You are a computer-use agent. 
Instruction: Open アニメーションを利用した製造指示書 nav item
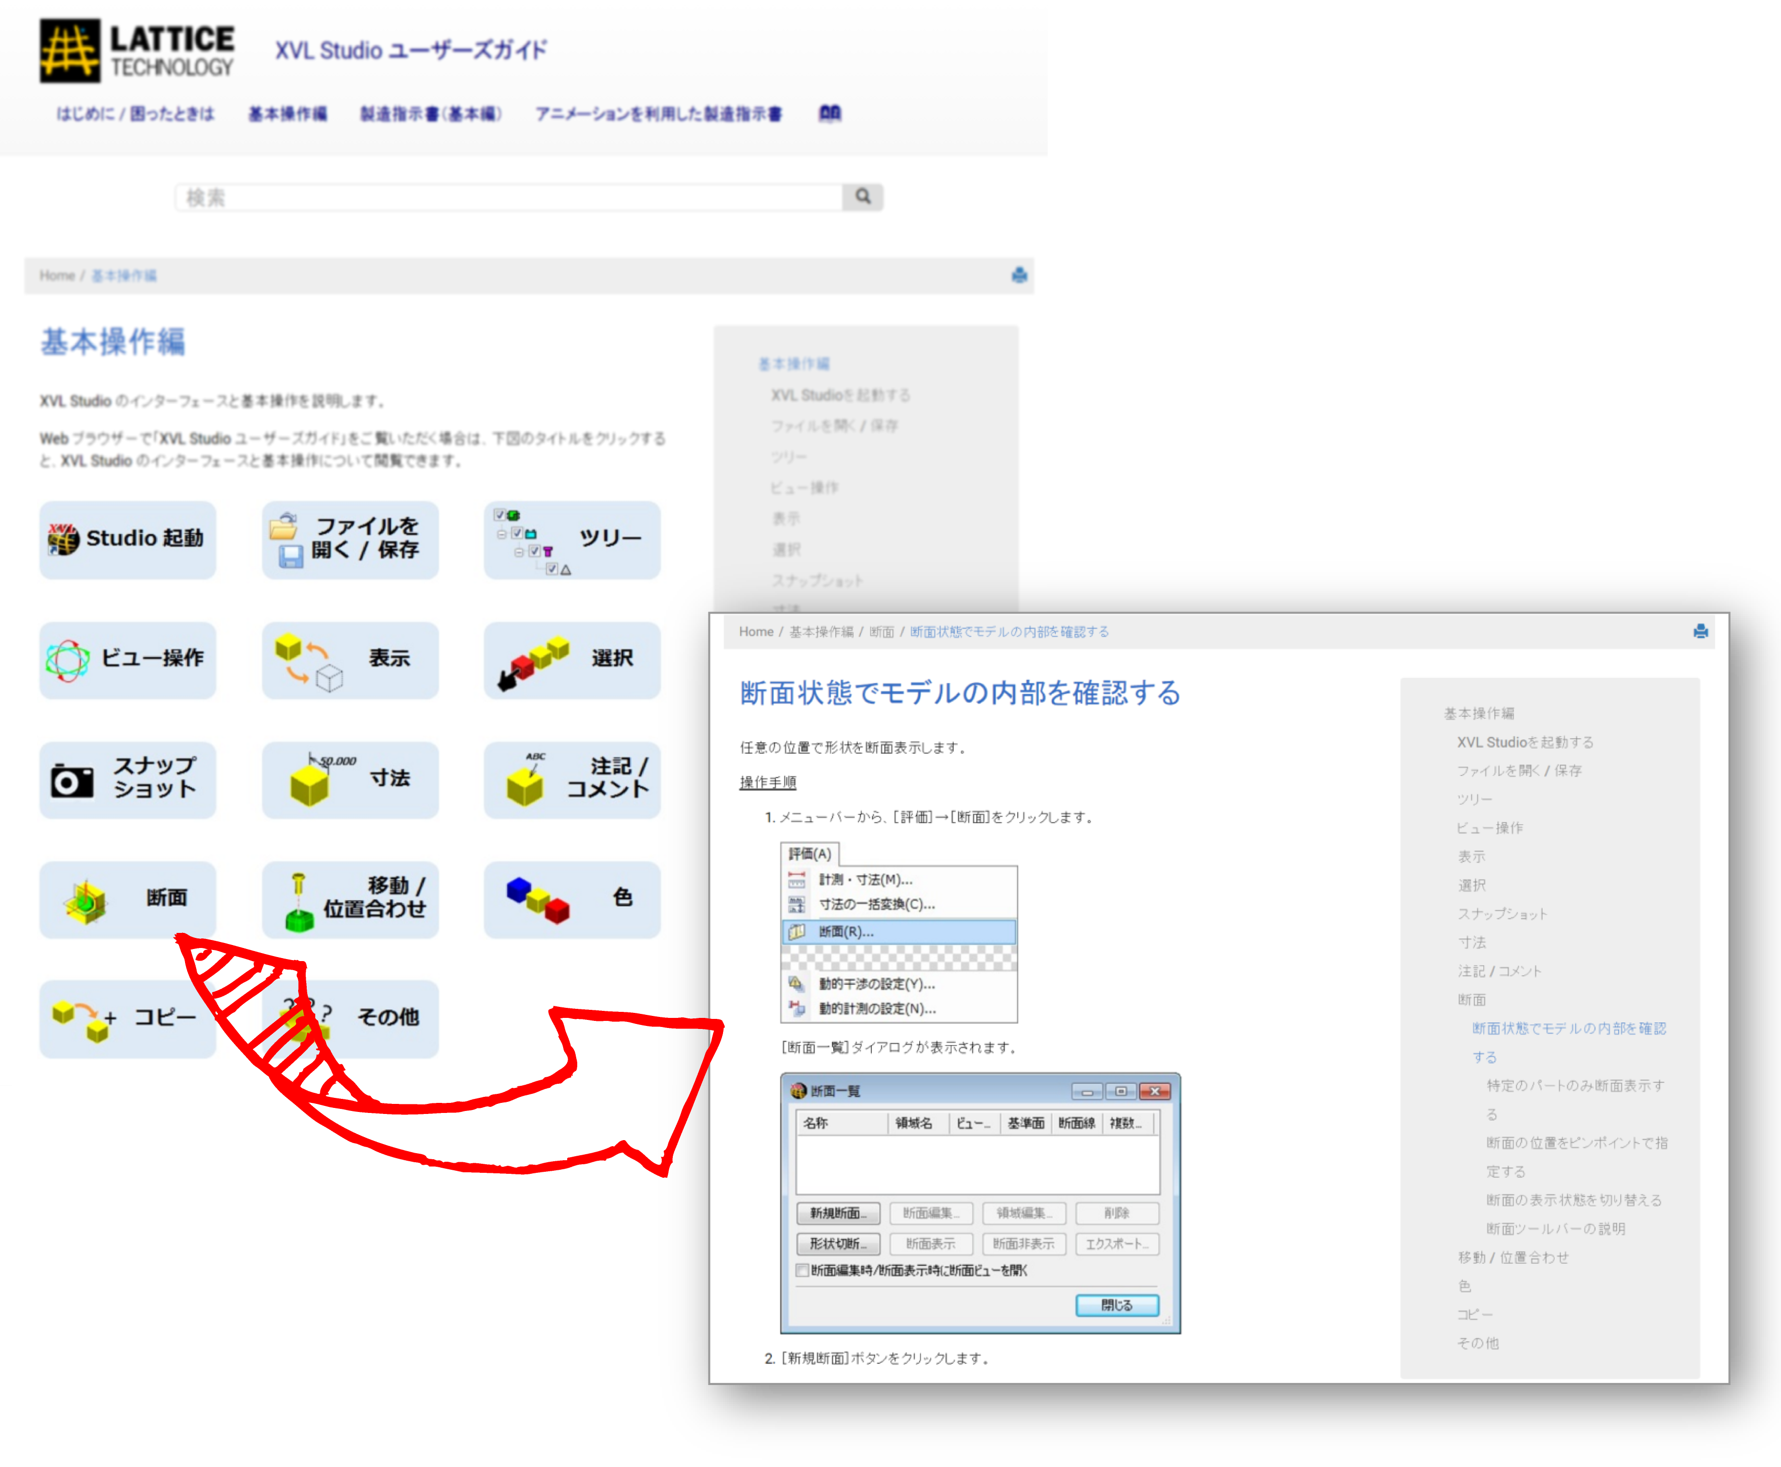coord(658,113)
